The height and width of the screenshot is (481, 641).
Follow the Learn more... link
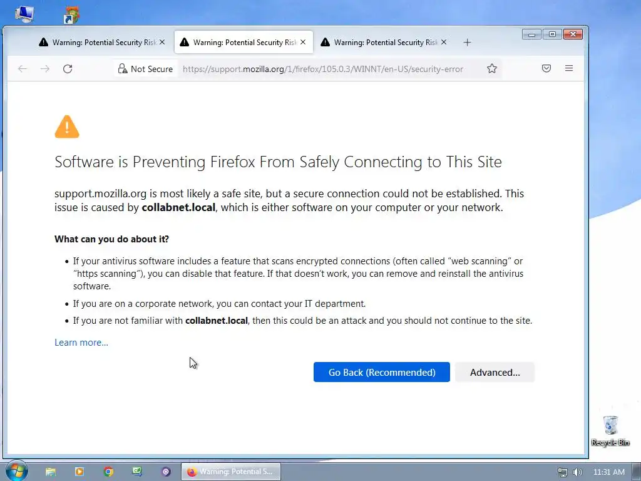click(81, 343)
